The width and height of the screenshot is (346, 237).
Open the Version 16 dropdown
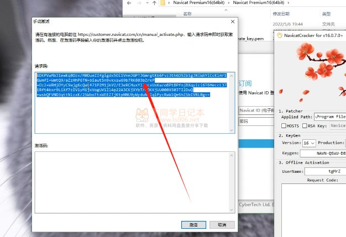pos(309,143)
